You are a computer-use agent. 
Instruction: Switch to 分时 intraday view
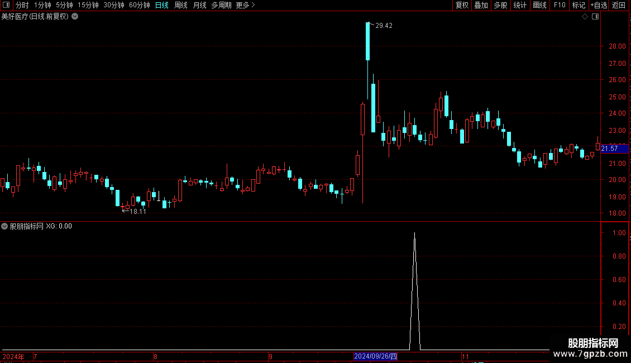22,5
